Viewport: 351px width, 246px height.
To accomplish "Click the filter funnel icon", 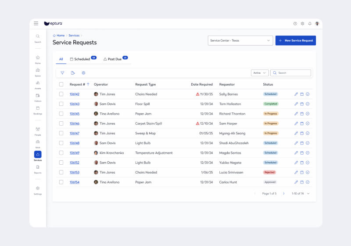I will coord(62,73).
